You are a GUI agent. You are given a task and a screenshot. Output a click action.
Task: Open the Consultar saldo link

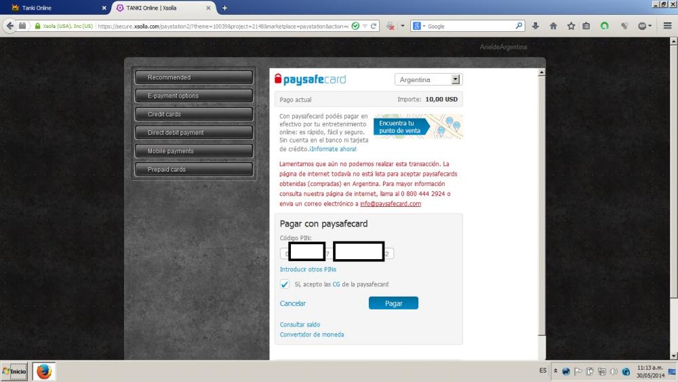[300, 325]
